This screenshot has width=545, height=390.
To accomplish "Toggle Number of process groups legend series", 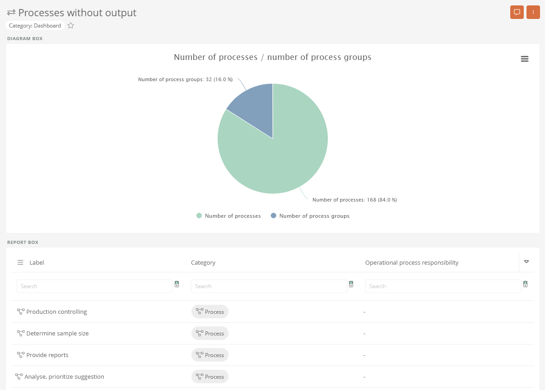I will [x=310, y=216].
